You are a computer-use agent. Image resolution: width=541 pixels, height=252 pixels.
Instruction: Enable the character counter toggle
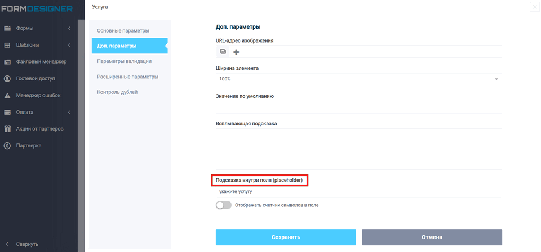223,205
